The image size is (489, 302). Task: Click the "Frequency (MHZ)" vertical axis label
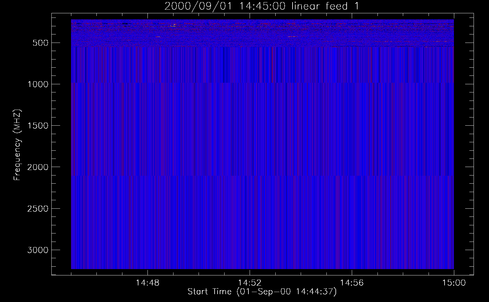tap(17, 145)
